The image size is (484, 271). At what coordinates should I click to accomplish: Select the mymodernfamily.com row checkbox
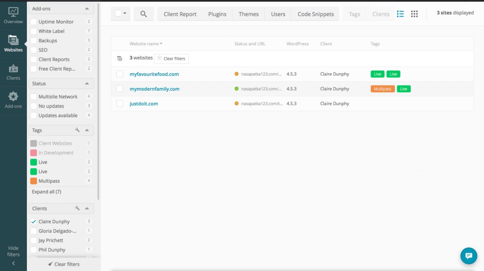pyautogui.click(x=120, y=89)
